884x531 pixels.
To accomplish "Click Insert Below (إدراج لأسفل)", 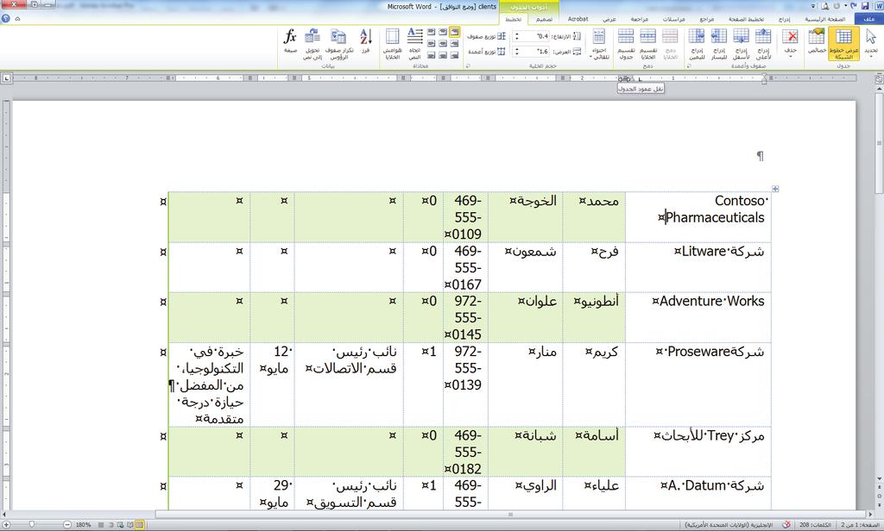I will [x=741, y=44].
